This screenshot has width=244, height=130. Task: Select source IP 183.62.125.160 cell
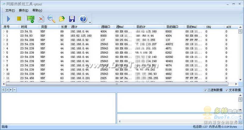(81, 36)
